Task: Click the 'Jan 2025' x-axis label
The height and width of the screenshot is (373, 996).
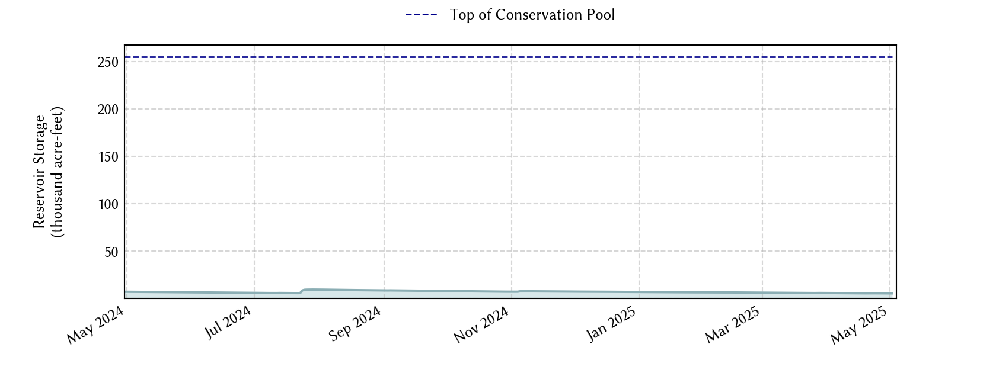Action: pyautogui.click(x=611, y=324)
